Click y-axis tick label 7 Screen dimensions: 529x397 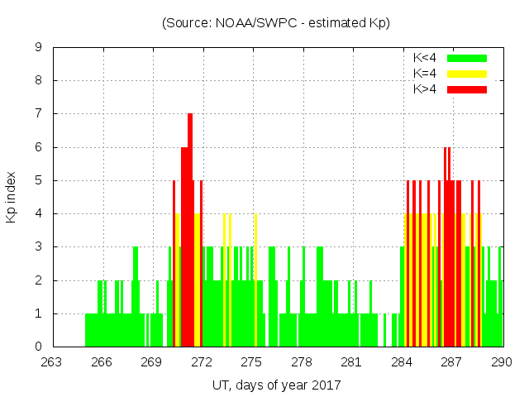[38, 114]
